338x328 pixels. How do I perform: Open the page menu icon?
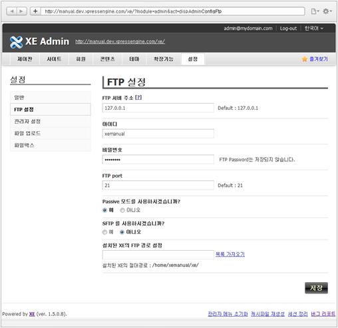coord(315,11)
